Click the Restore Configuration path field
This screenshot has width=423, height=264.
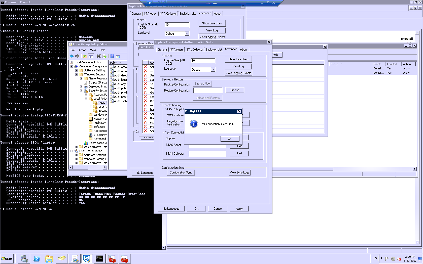tap(208, 90)
